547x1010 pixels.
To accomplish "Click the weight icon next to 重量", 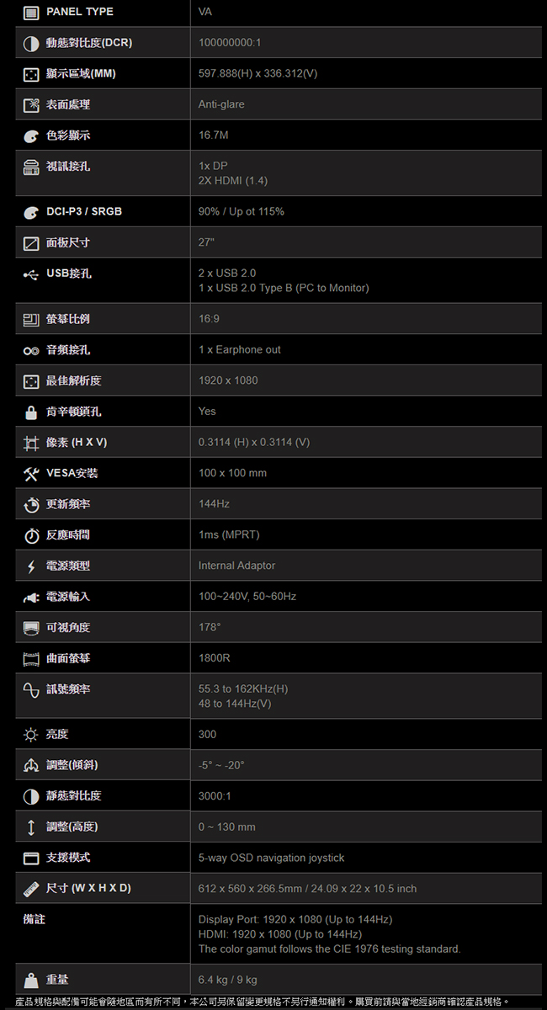I will (31, 980).
